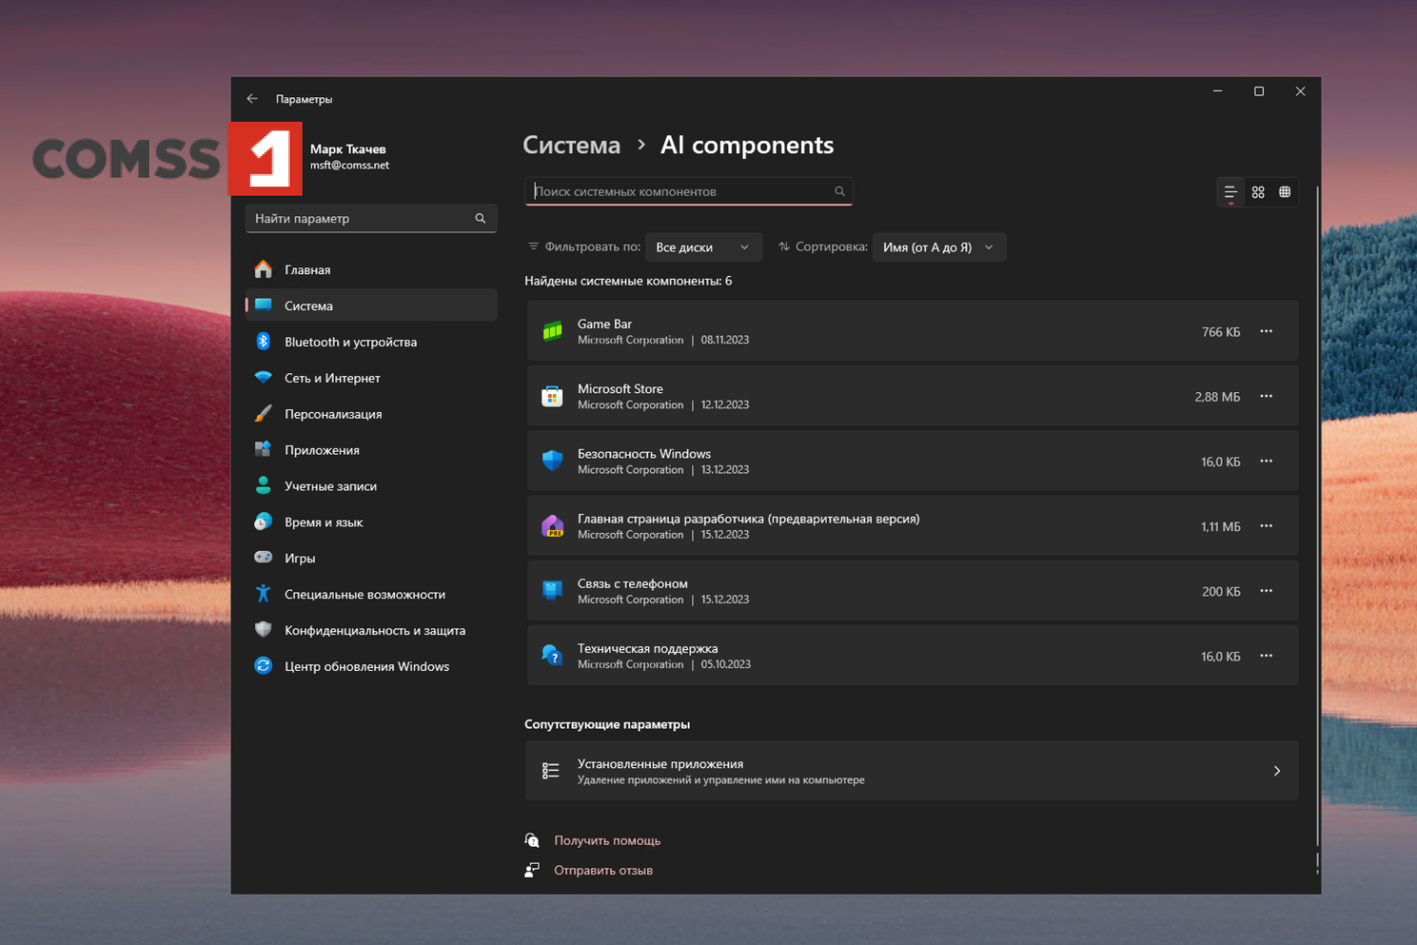Open Приложения settings
The width and height of the screenshot is (1417, 945).
click(x=371, y=450)
